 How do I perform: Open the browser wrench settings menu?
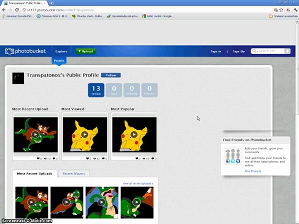294,9
